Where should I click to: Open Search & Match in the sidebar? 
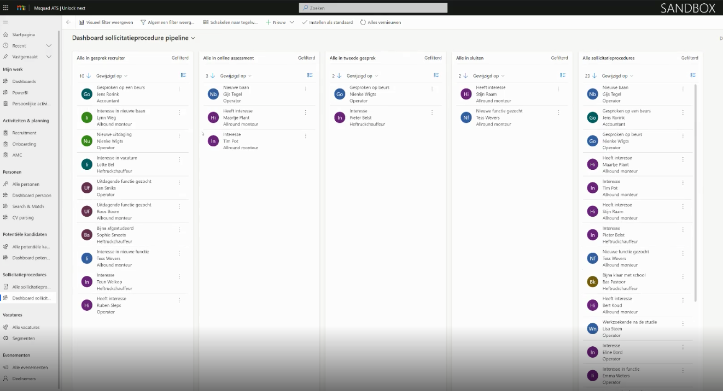click(28, 206)
